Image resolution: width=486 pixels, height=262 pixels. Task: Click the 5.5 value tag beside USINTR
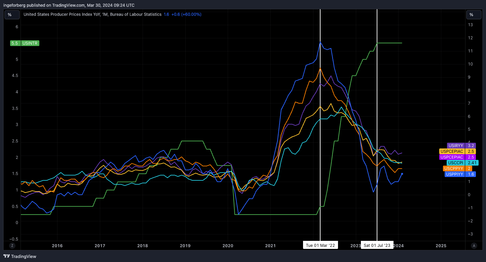15,43
